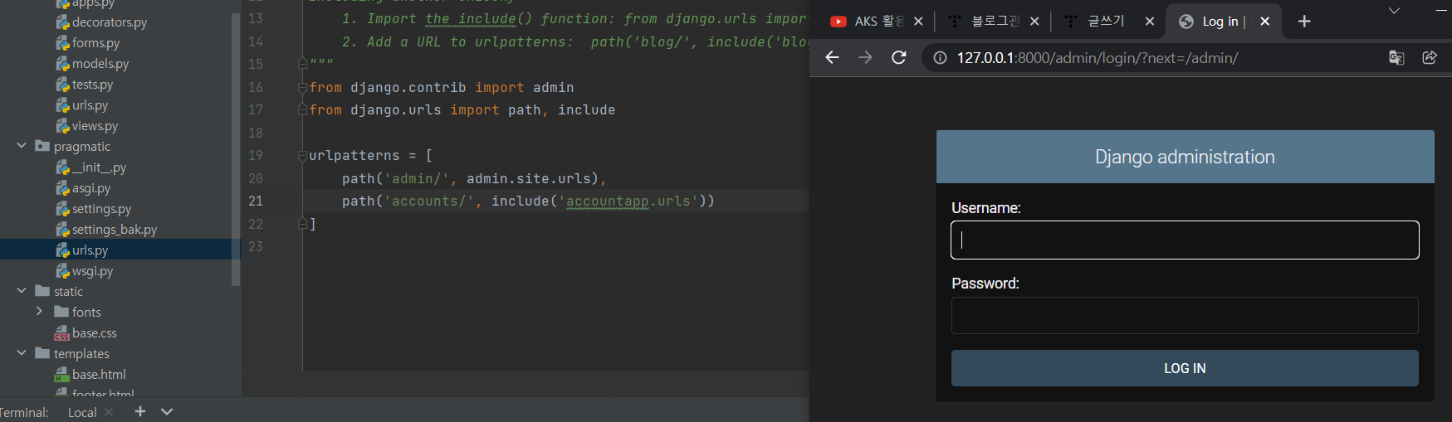Select the pragmatic folder icon
Screen dimensions: 1452x422
click(42, 146)
